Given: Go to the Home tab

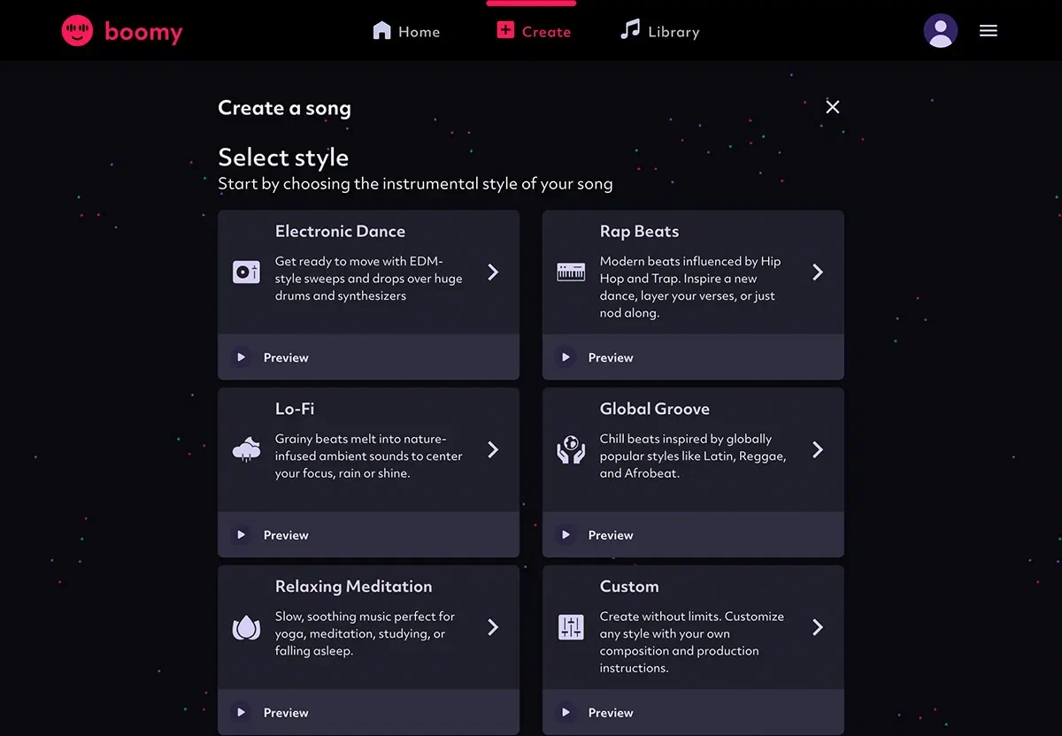Looking at the screenshot, I should (x=406, y=31).
